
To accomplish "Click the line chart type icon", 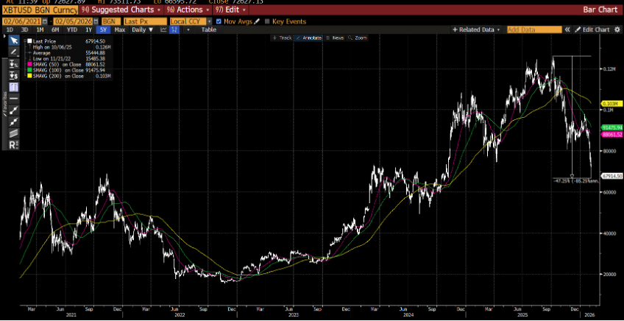I will (163, 29).
